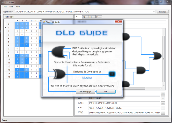Click the POS(F) expression field

click(124, 113)
